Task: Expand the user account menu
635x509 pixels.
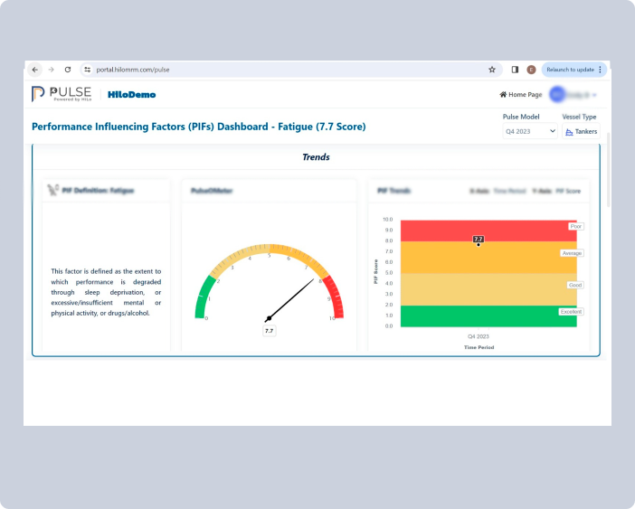Action: click(x=574, y=95)
